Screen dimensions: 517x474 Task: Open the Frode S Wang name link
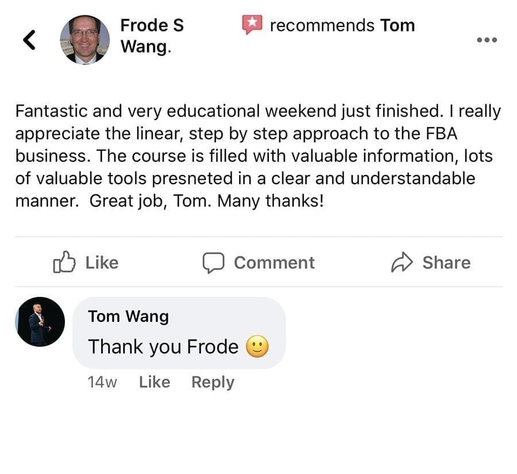point(152,36)
